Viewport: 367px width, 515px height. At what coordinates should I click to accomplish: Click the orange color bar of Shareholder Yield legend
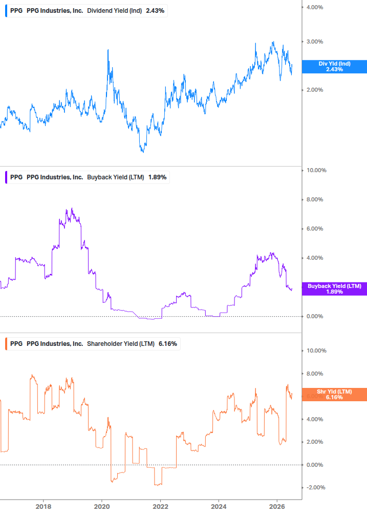click(x=6, y=344)
